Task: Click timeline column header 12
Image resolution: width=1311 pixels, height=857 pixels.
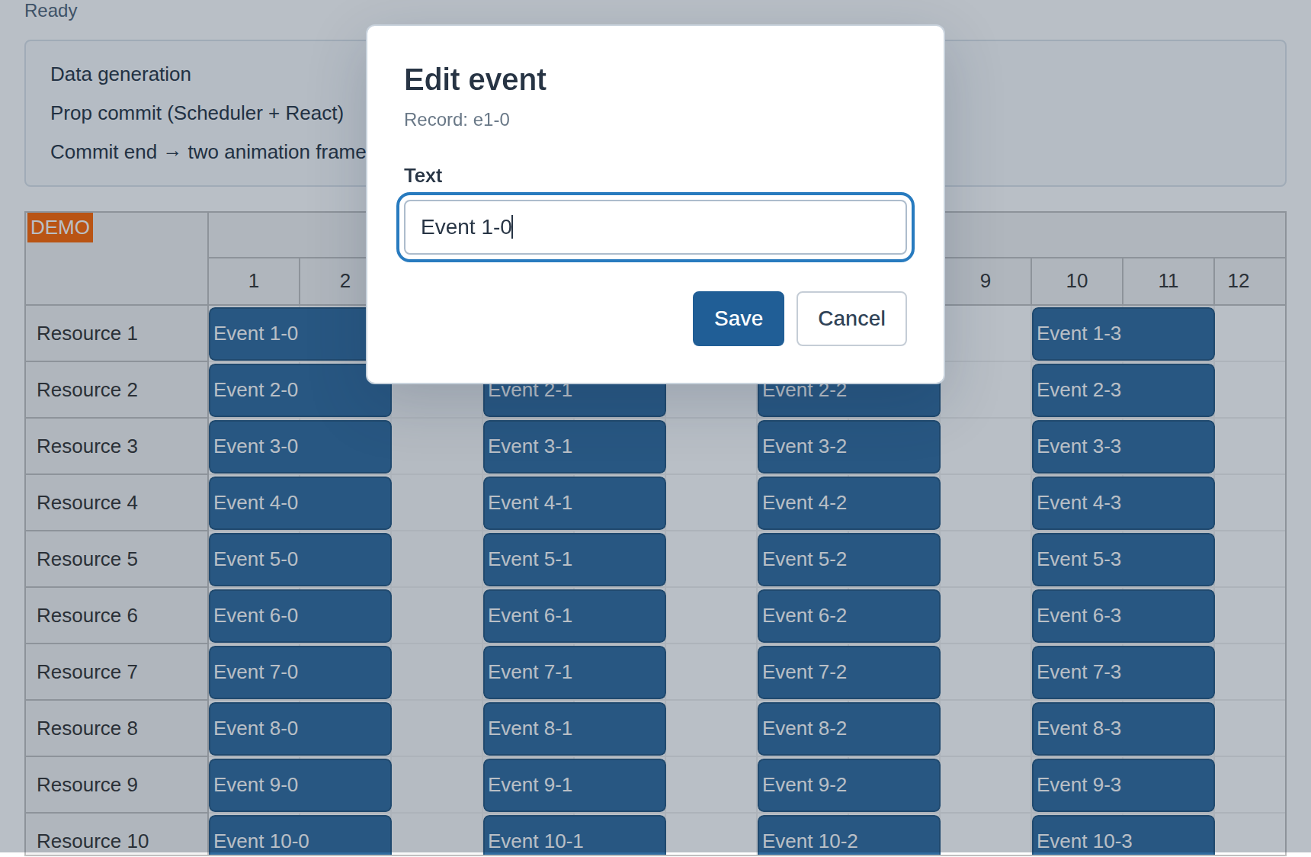Action: (1249, 281)
